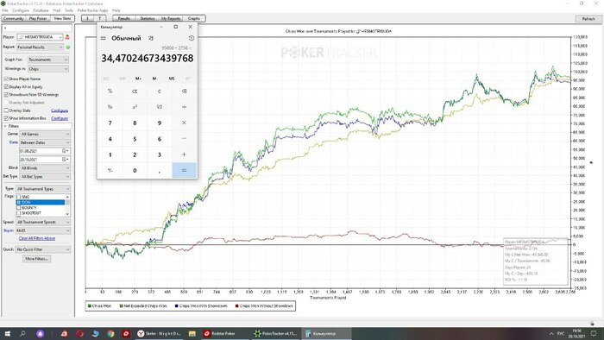Toggle Display All-in Equity checkbox
604x340 pixels.
[6, 86]
